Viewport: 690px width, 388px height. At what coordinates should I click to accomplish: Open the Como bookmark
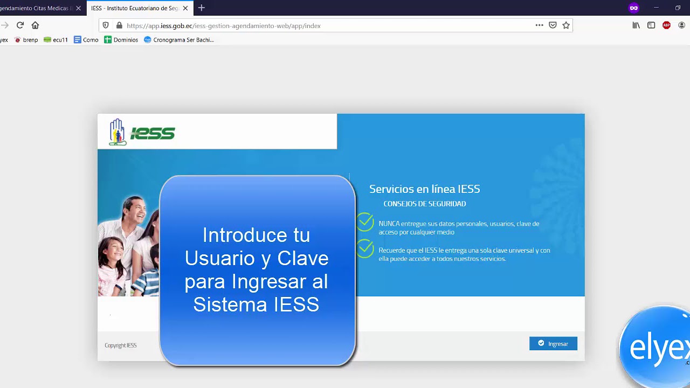click(x=86, y=40)
